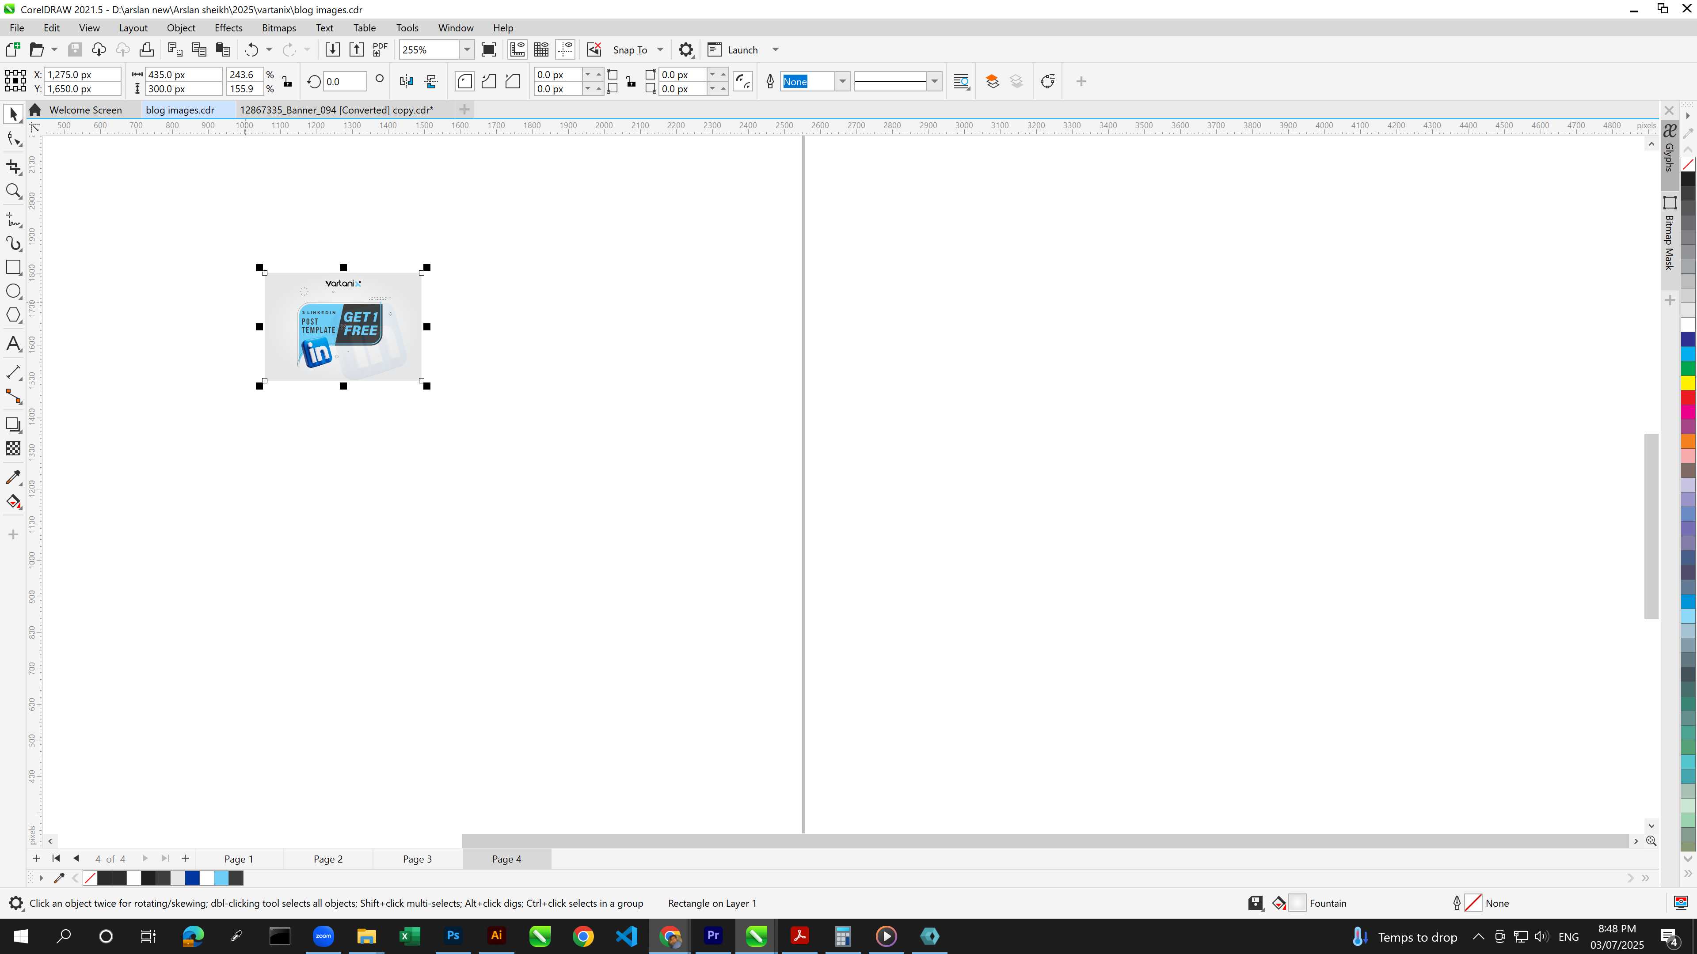Toggle Show grid button
The image size is (1697, 954).
tap(541, 50)
